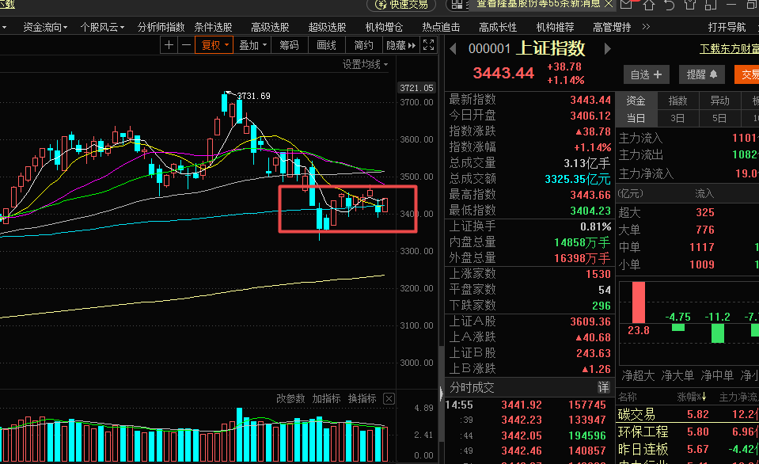The height and width of the screenshot is (464, 759).
Task: Click 简约 simple view button
Action: click(x=363, y=45)
